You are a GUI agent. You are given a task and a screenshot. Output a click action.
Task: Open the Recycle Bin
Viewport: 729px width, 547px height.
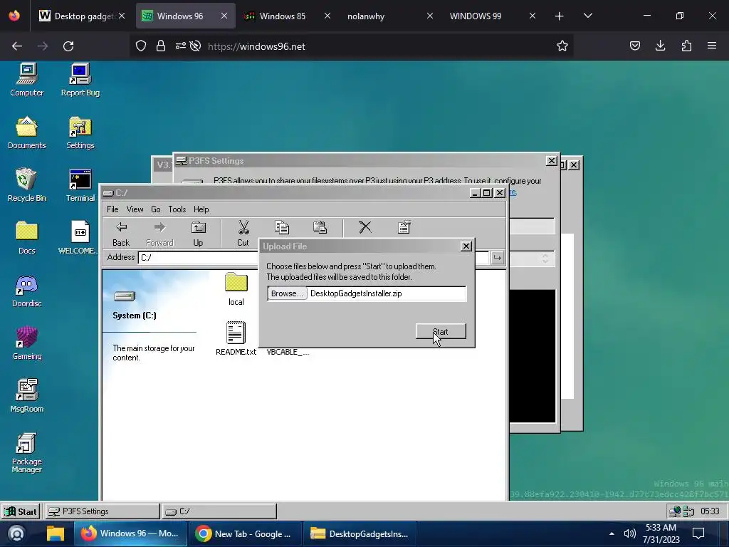(x=27, y=186)
